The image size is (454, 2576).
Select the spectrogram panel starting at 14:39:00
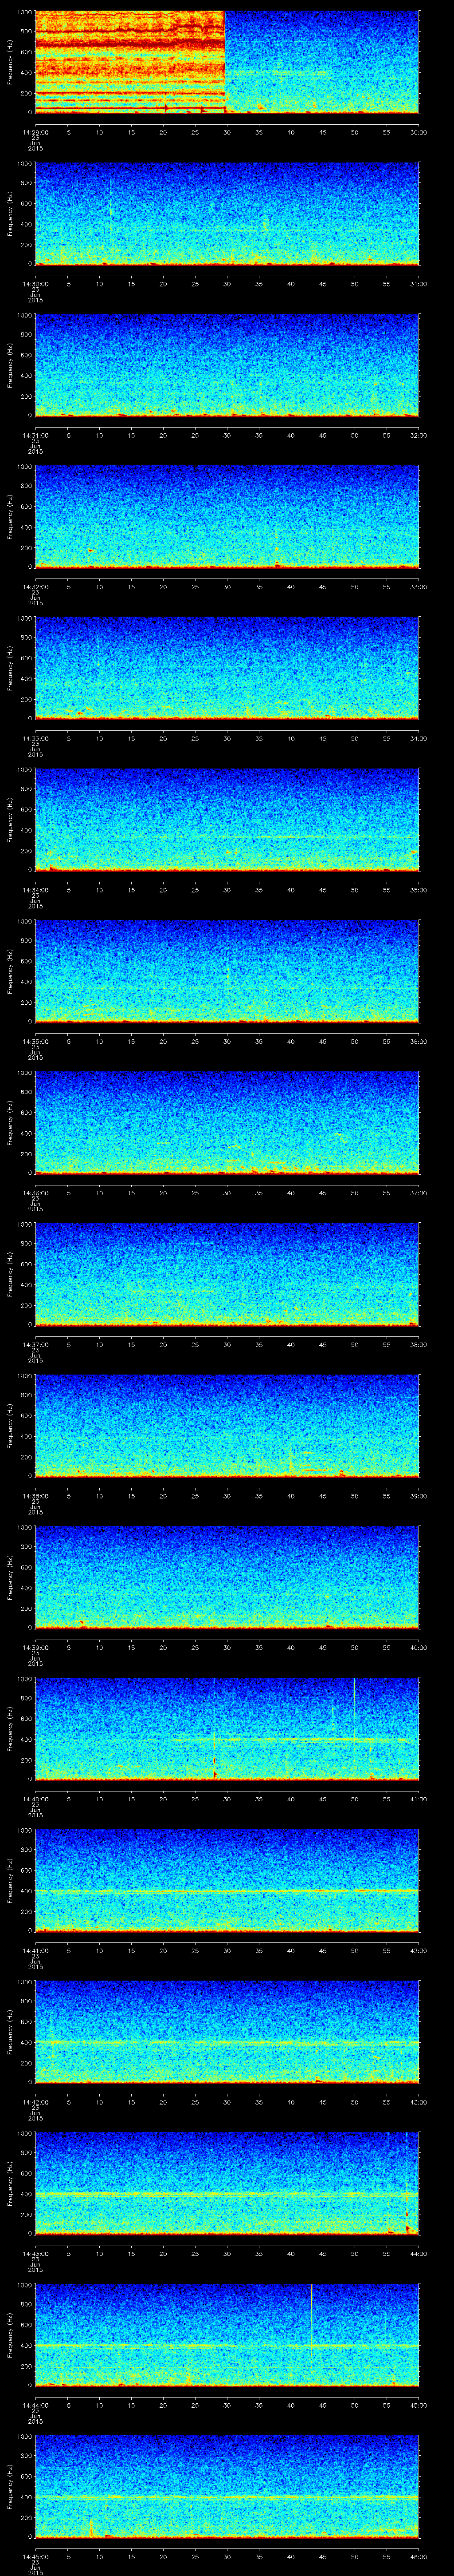[227, 1577]
